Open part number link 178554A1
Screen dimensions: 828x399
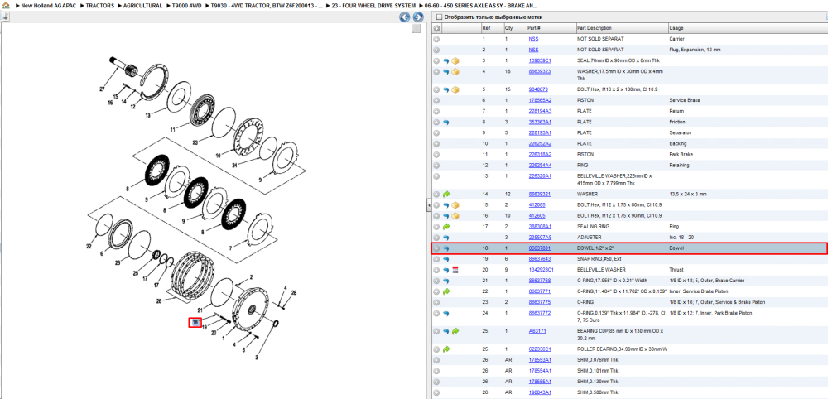540,371
